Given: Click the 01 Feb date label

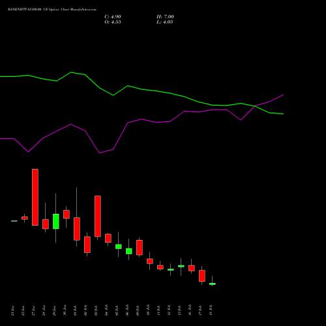Looking at the screenshot, I should point(76,310).
